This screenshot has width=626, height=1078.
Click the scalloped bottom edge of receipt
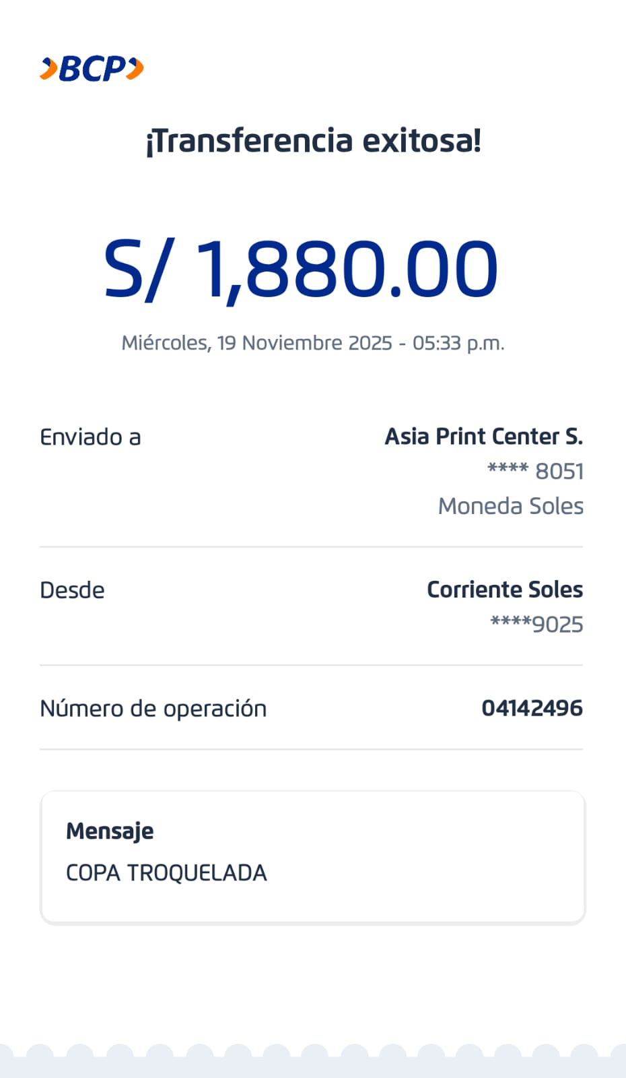point(313,1061)
